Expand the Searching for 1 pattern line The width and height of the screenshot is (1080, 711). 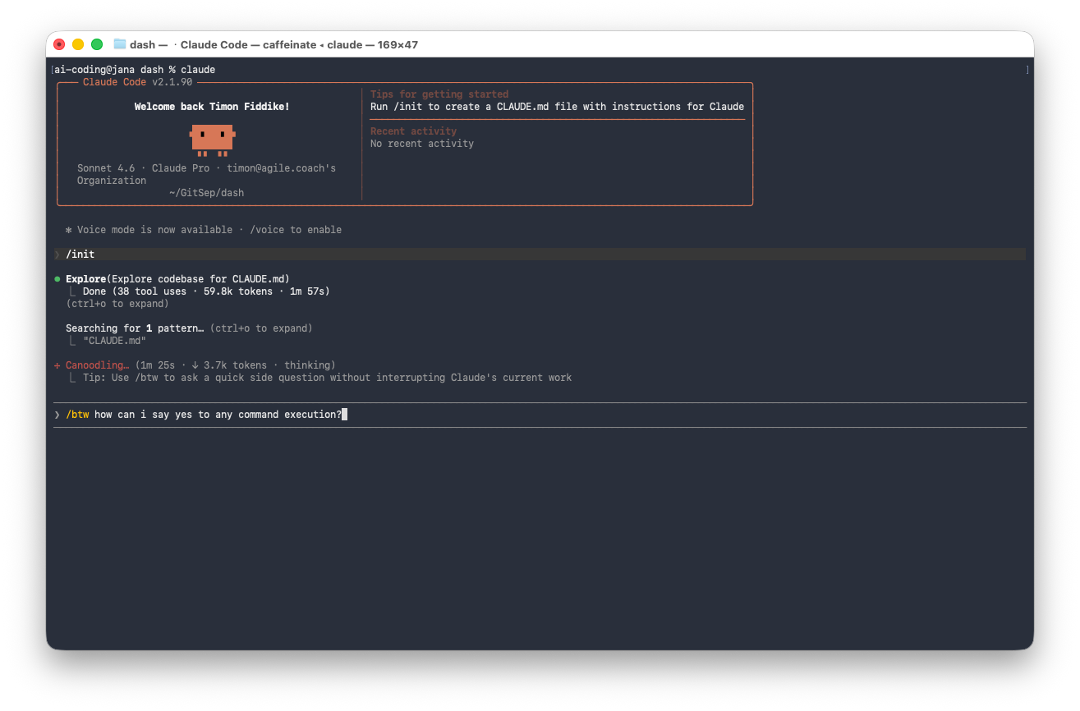pos(136,328)
